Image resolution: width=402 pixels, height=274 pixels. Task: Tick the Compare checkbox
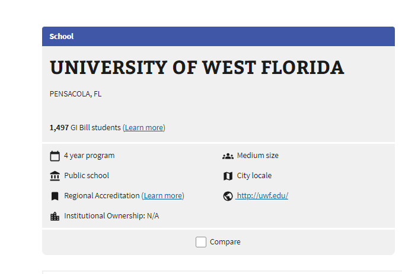tap(201, 242)
